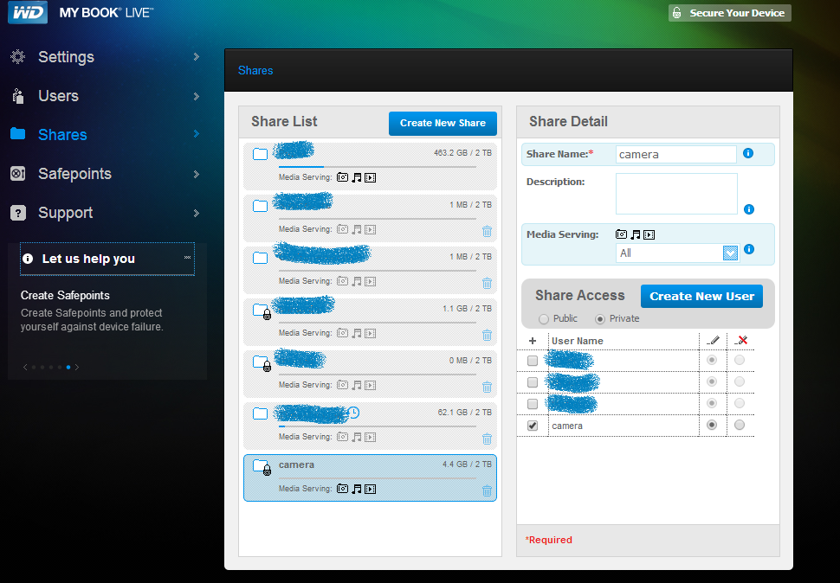This screenshot has height=583, width=840.
Task: Open the Shares section in the sidebar
Action: [x=105, y=134]
